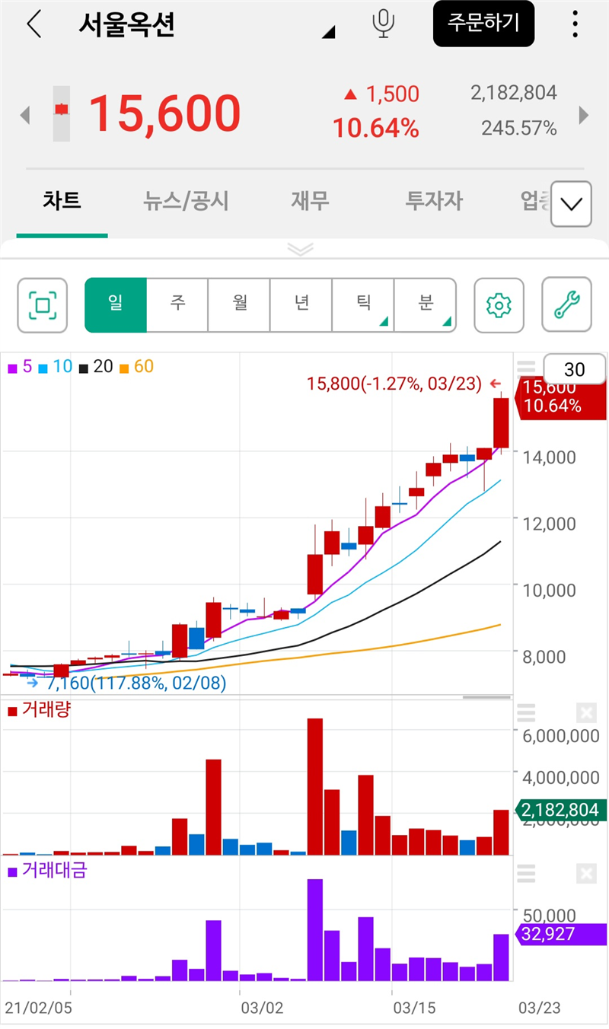Select the latest large red candlestick
Image resolution: width=609 pixels, height=1029 pixels.
coord(501,423)
